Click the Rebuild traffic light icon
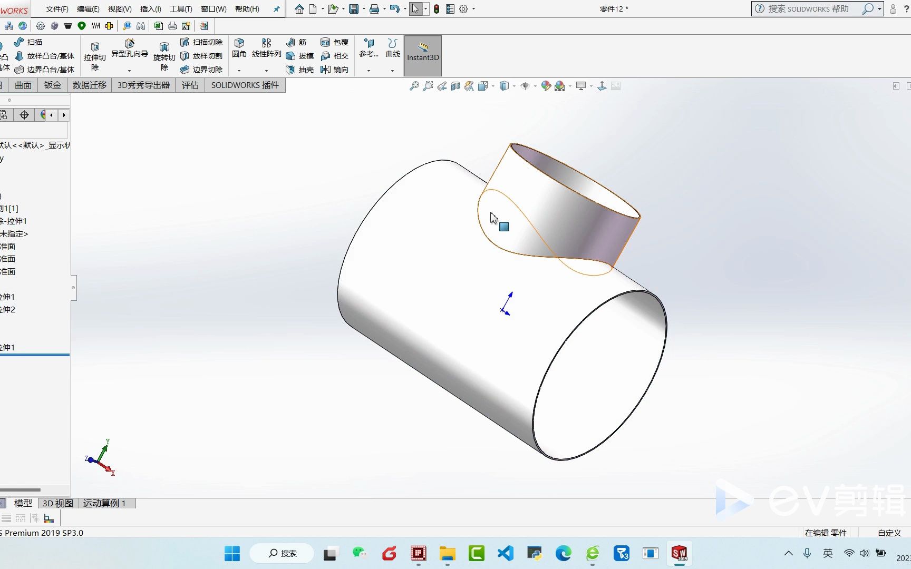This screenshot has width=911, height=569. (437, 9)
